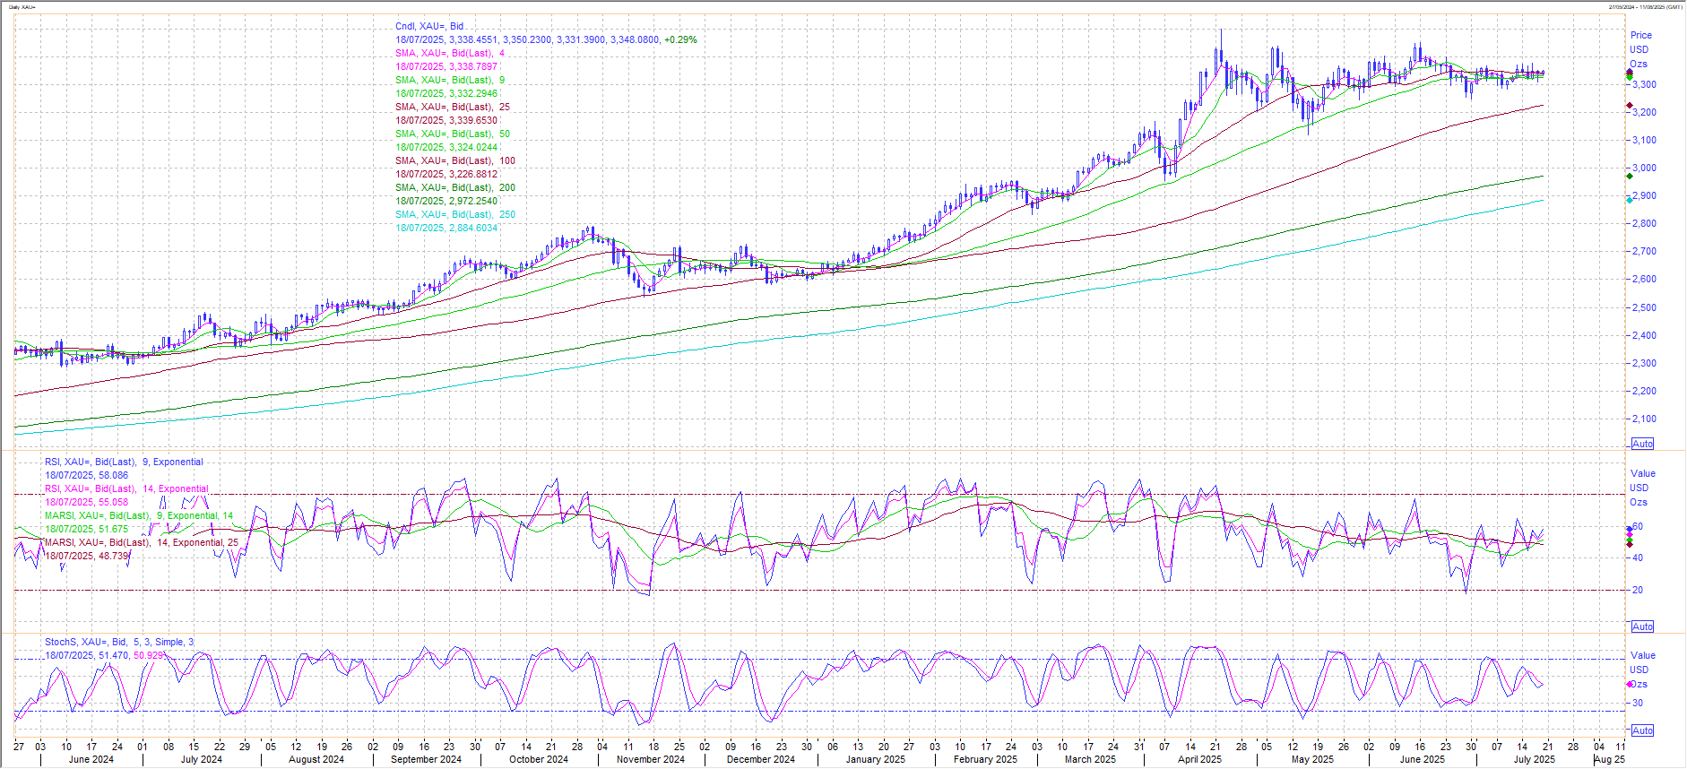Viewport: 1687px width, 769px height.
Task: Click the RSI value 55.058
Action: click(113, 502)
